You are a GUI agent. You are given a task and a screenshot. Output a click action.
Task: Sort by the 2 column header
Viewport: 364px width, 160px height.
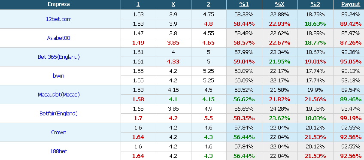pos(209,4)
